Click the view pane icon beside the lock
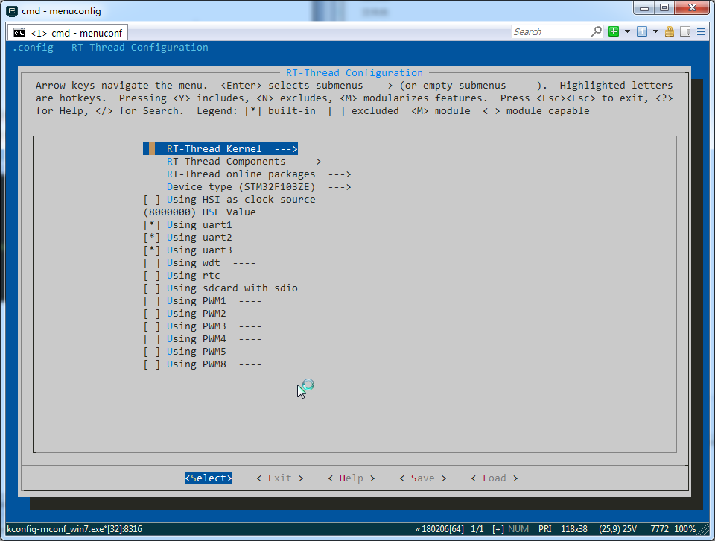The width and height of the screenshot is (715, 541). (684, 31)
